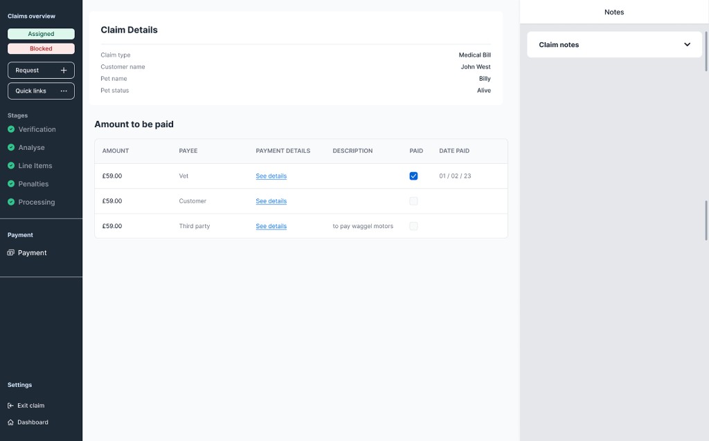This screenshot has height=441, width=709.
Task: Click the £59.00 amount in Vet row
Action: [x=112, y=176]
